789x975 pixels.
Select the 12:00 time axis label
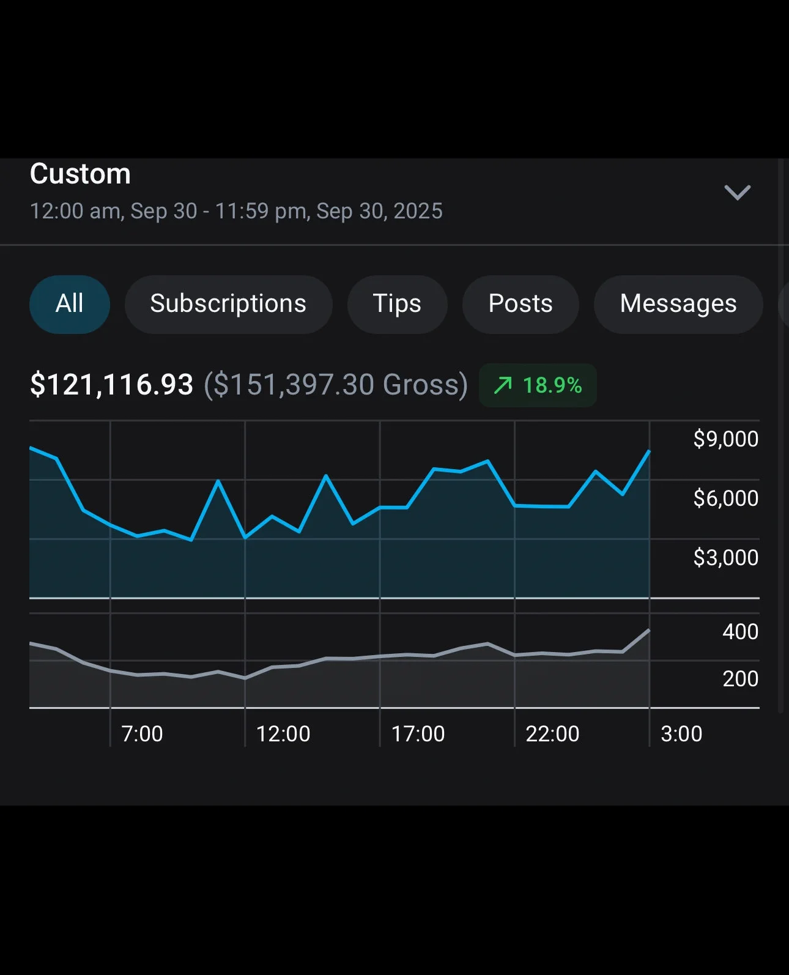[283, 733]
